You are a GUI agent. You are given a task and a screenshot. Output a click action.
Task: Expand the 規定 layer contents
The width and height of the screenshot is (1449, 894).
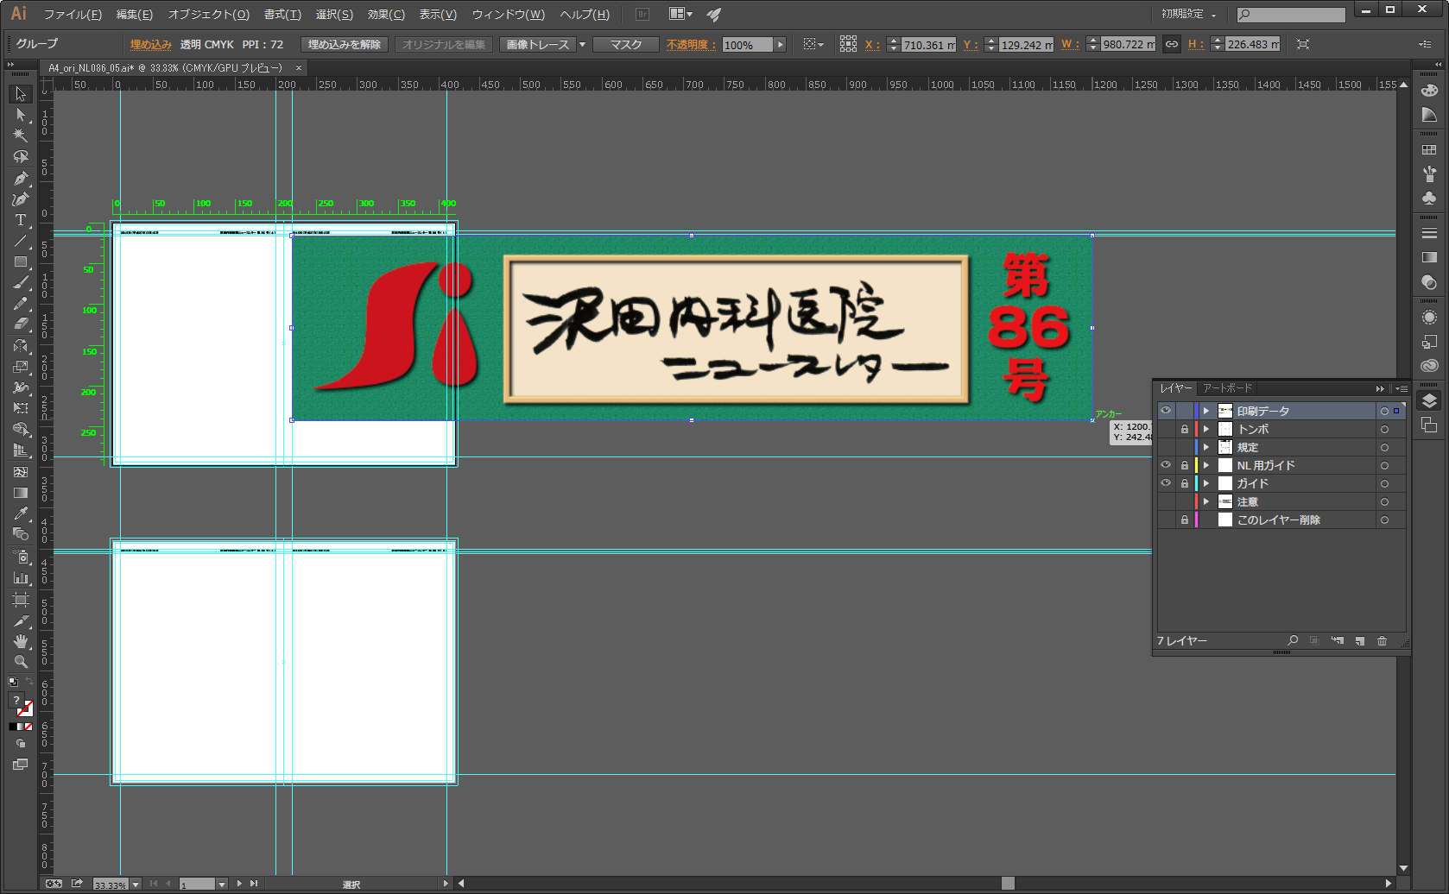1206,447
